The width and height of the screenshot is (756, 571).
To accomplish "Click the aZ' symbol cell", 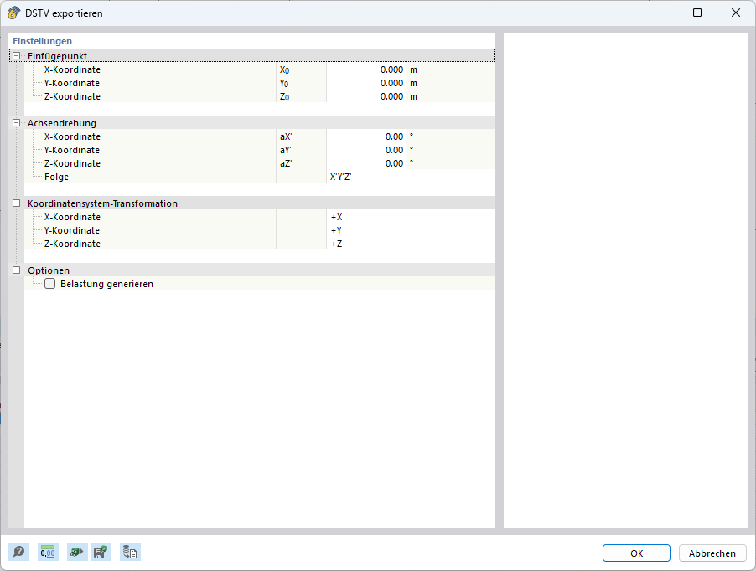I will (301, 163).
